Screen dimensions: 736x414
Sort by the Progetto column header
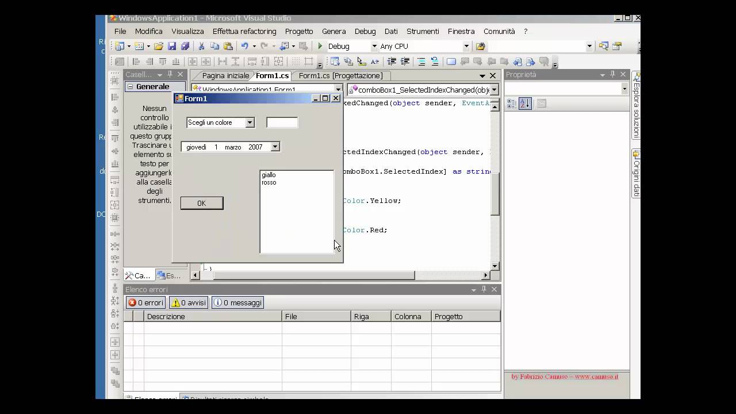click(x=466, y=316)
